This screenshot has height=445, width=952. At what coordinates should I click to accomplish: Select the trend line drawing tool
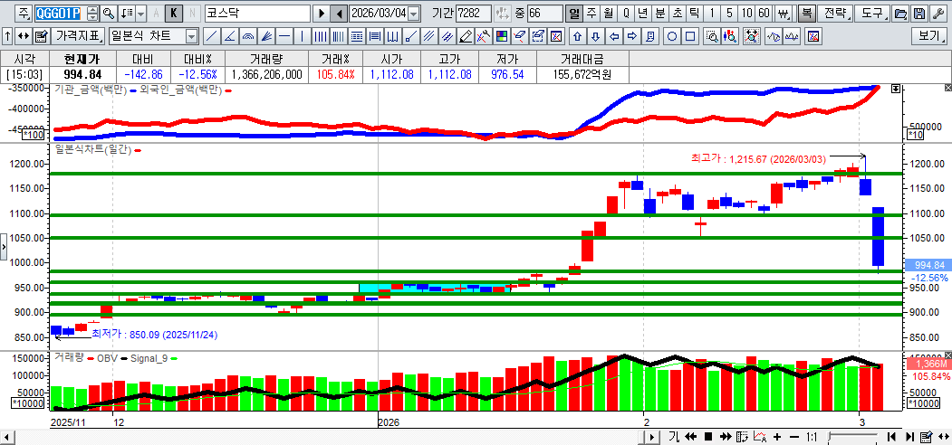click(211, 36)
